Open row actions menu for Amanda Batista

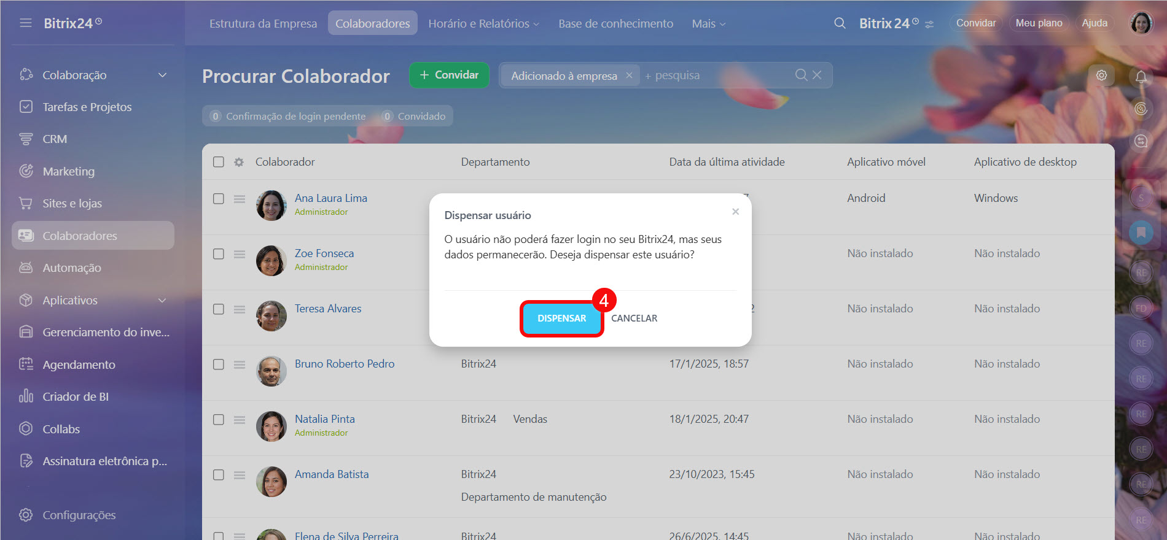(x=240, y=475)
